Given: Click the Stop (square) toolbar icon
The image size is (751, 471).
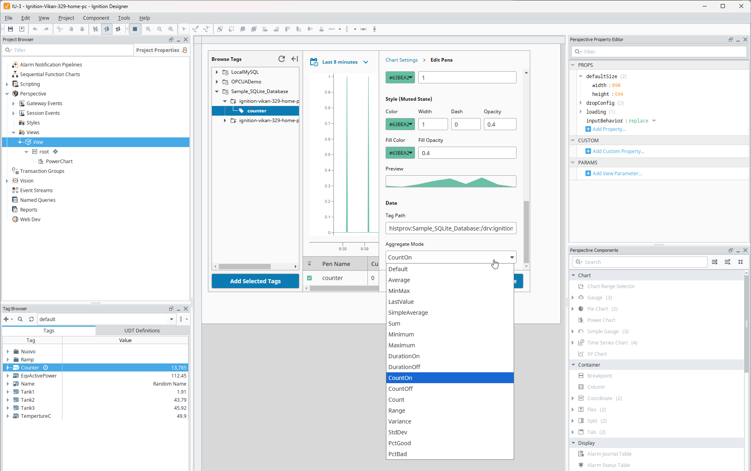Looking at the screenshot, I should click(135, 29).
